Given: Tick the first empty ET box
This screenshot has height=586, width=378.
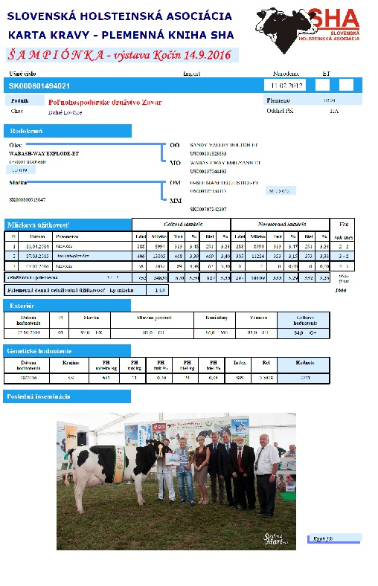Looking at the screenshot, I should [322, 86].
